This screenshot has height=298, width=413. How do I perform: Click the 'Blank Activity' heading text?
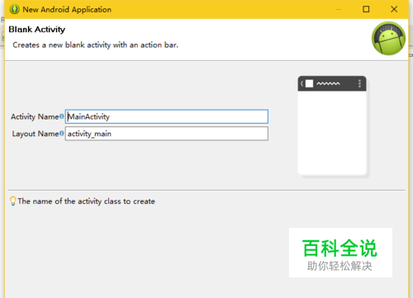pyautogui.click(x=37, y=30)
